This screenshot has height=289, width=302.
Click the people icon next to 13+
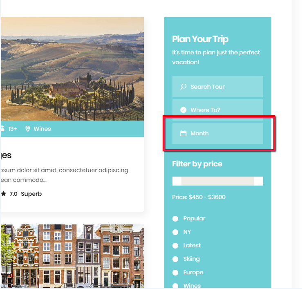click(x=2, y=129)
